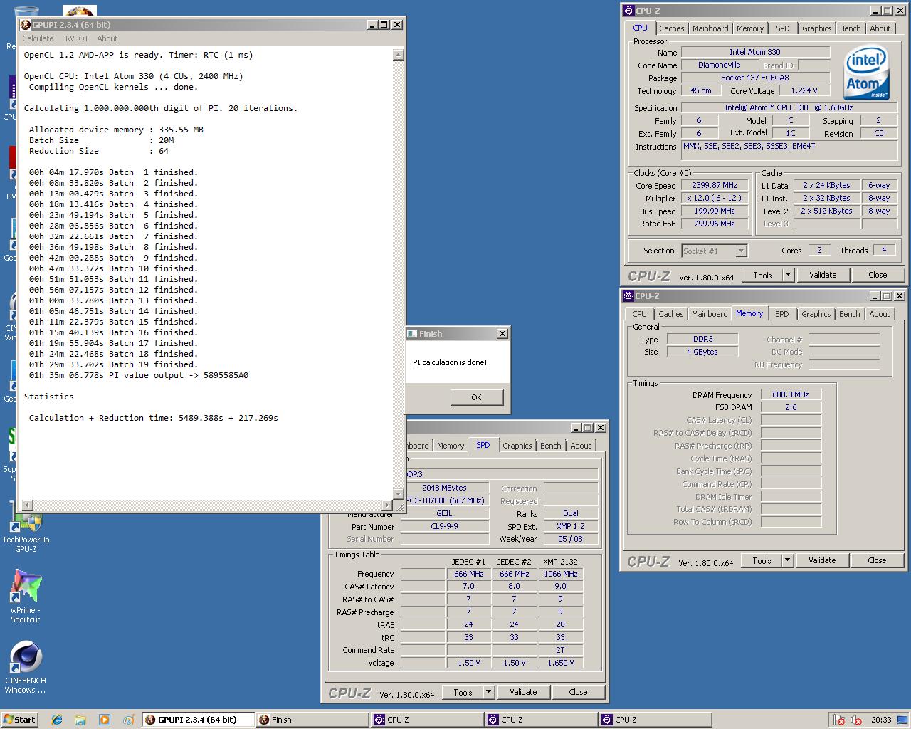Click the Part Number CL9-9-9 field

click(x=444, y=526)
